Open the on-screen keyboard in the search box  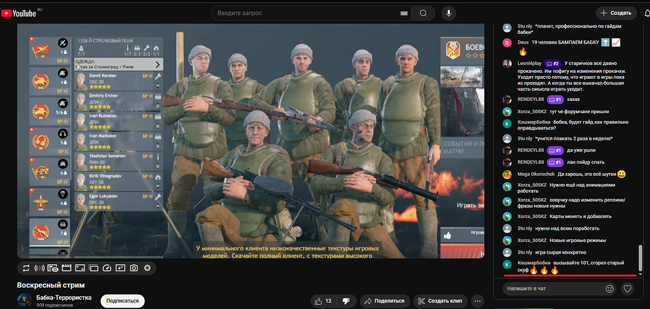pos(404,13)
